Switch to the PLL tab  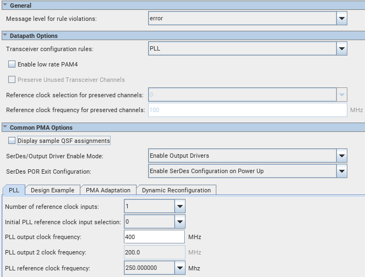(x=14, y=190)
